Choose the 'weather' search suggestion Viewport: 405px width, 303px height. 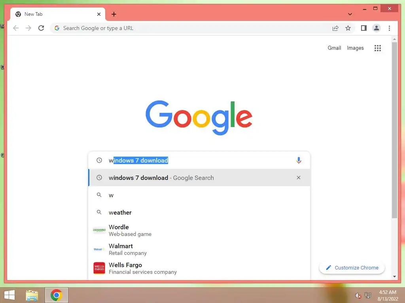199,212
